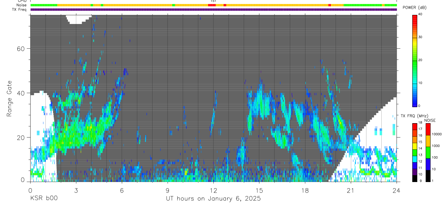Click the "TX Freq" row label at top left
The width and height of the screenshot is (446, 206).
[x=20, y=9]
